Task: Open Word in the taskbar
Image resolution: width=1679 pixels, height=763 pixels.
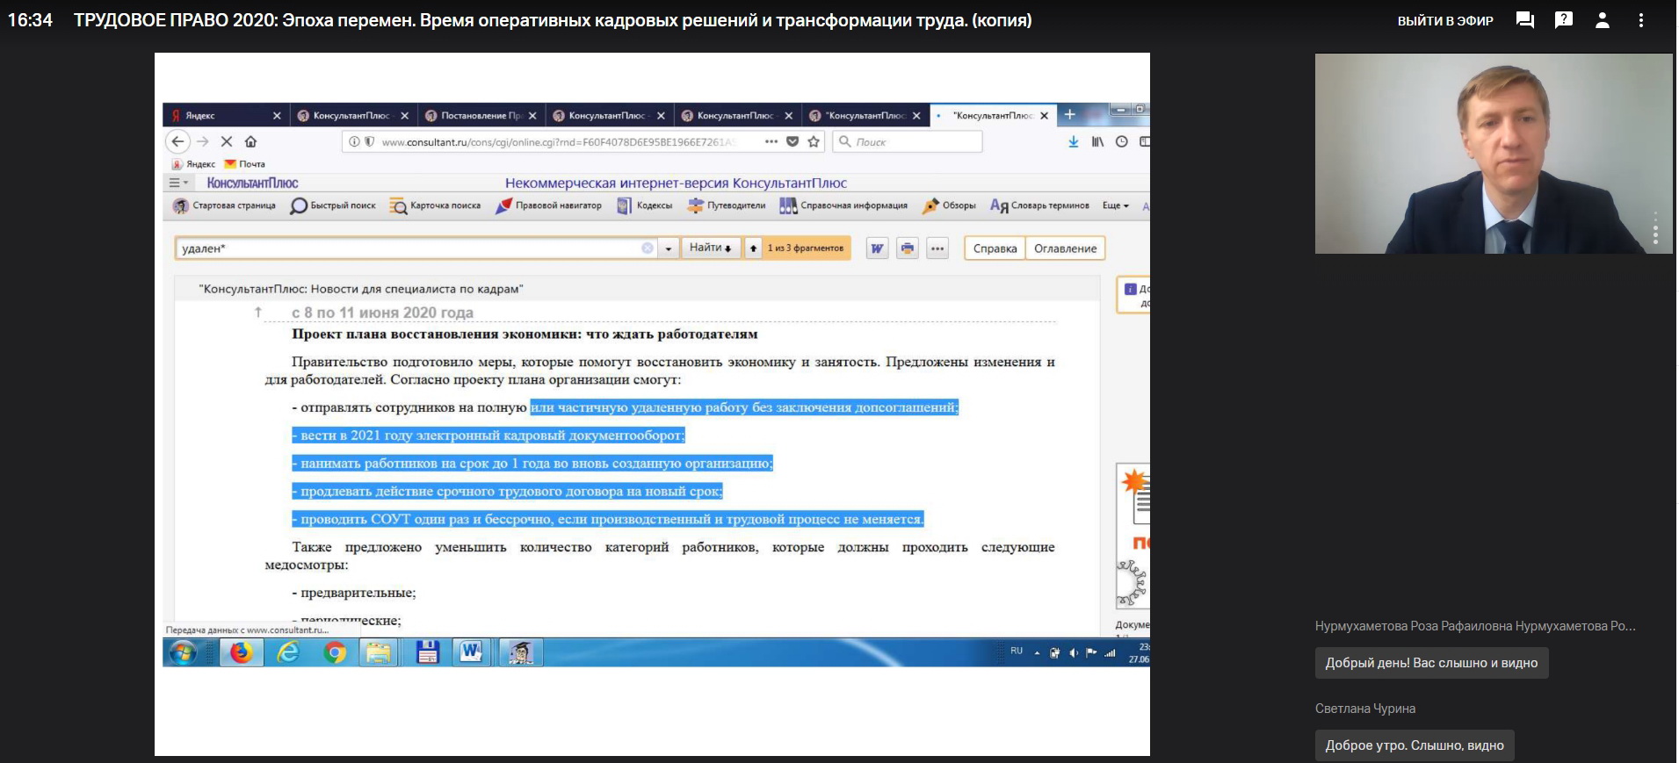Action: [x=472, y=652]
